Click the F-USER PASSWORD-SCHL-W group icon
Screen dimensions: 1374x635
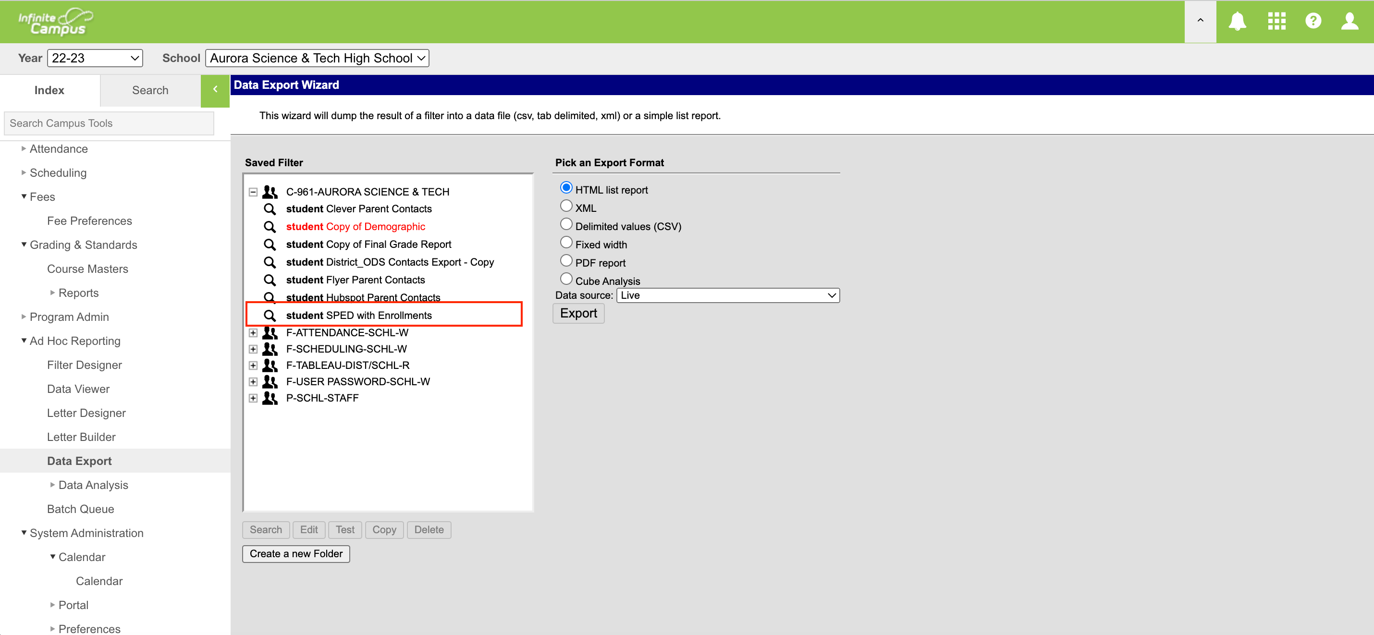[x=270, y=382]
